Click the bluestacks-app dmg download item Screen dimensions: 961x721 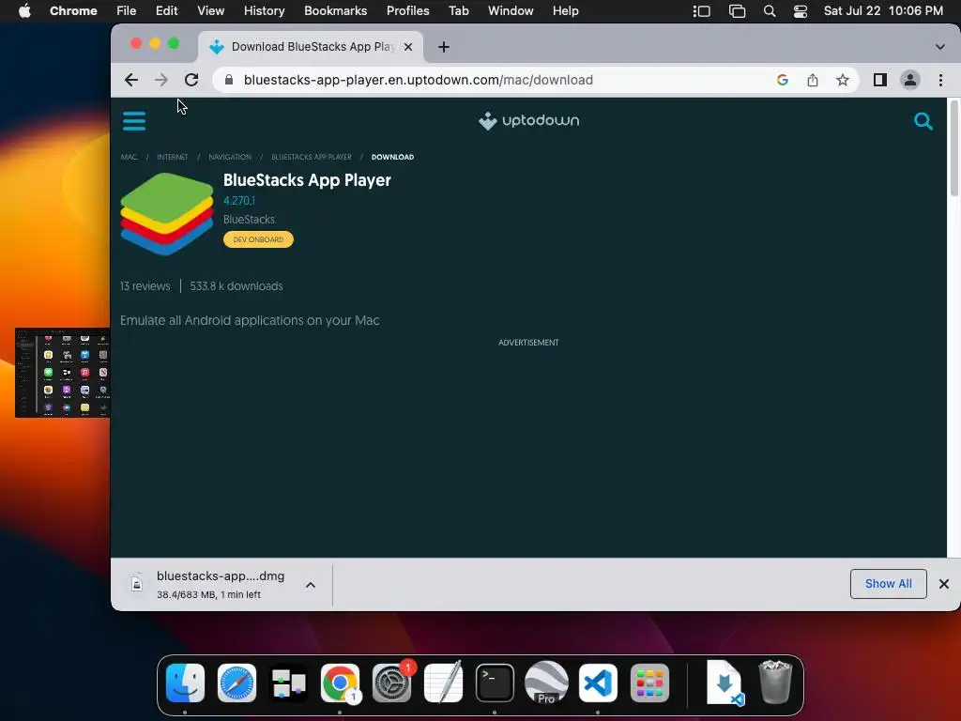point(220,584)
